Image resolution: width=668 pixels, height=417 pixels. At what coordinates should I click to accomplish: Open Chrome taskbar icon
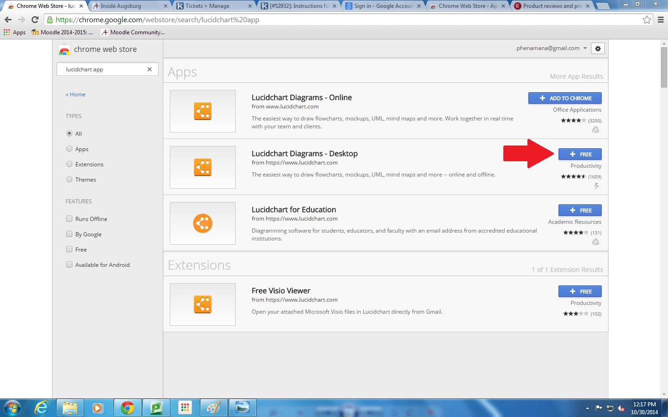(127, 408)
